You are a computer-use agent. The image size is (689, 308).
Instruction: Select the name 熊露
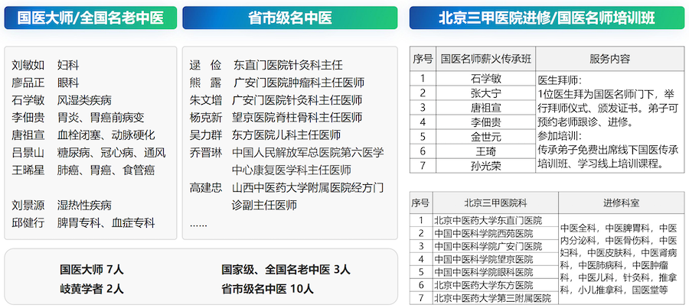pos(206,83)
